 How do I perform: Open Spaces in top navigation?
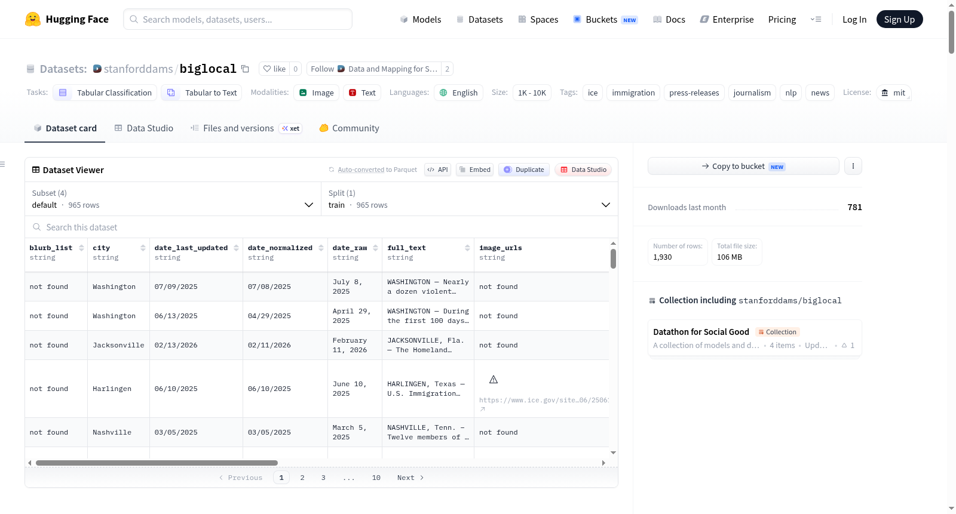538,19
